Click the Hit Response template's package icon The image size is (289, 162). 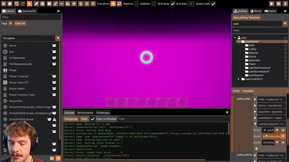click(54, 58)
